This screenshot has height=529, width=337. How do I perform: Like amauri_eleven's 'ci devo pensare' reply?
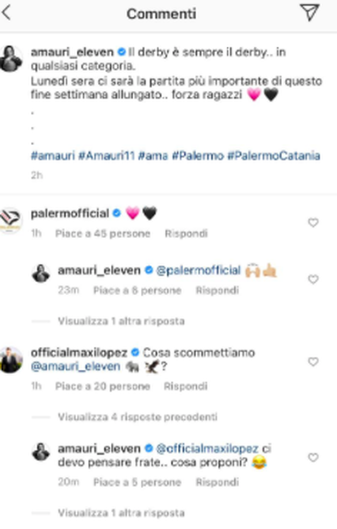[314, 458]
